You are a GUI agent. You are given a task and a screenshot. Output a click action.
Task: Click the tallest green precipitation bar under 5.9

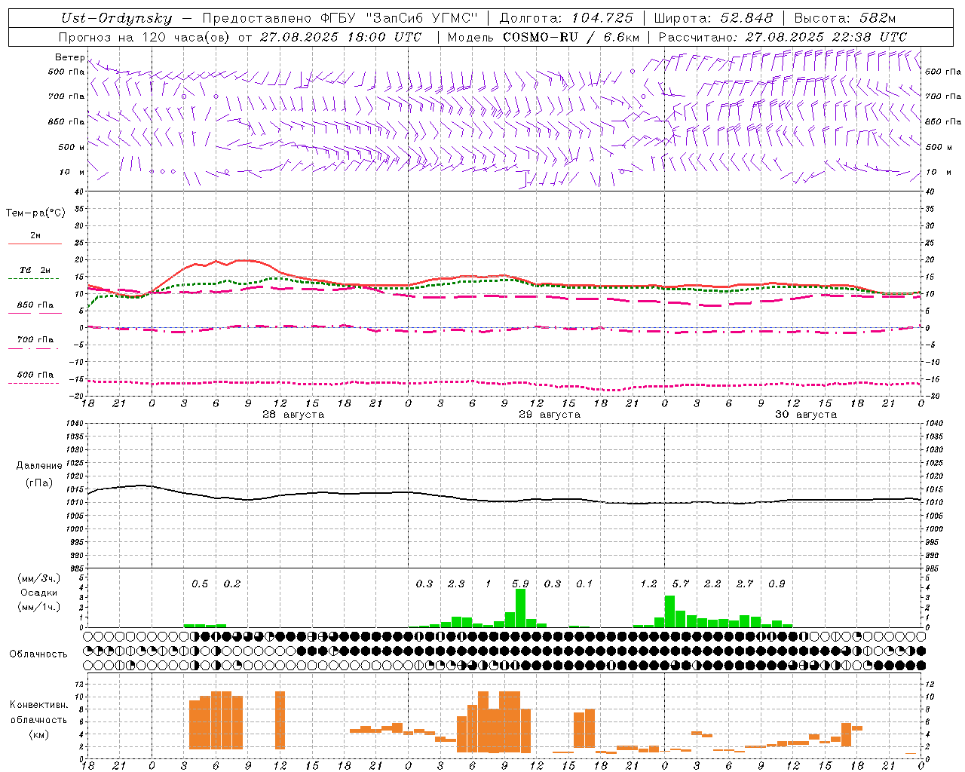(x=520, y=608)
